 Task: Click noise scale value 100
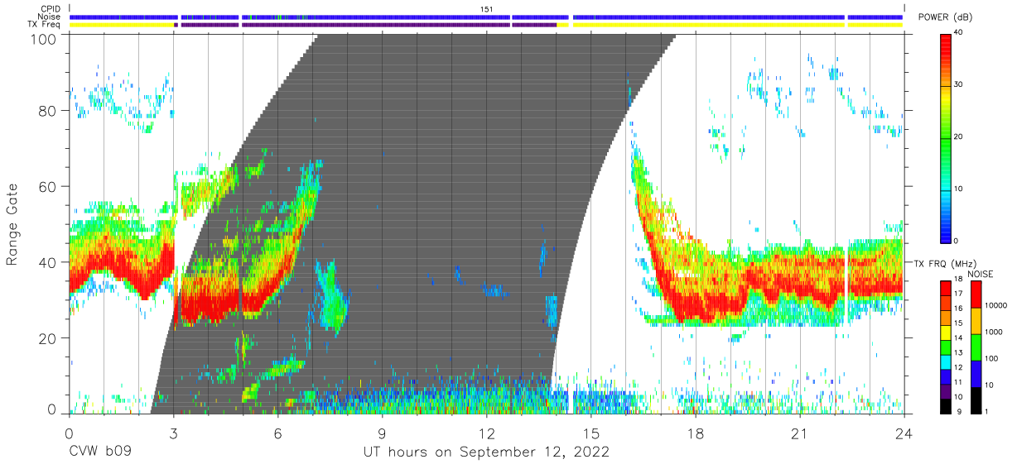(x=993, y=358)
